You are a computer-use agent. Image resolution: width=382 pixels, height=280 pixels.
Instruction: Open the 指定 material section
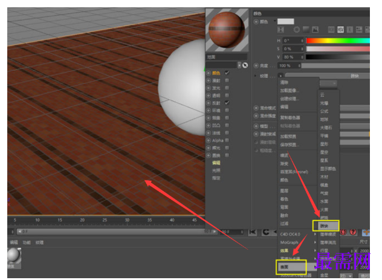(216, 178)
